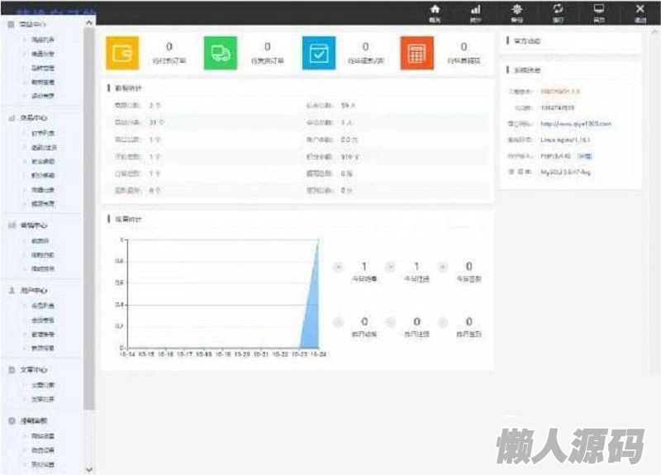Viewport: 661px width, 475px height.
Task: Click the grey sidebar scrollbar thumb
Action: pos(89,219)
